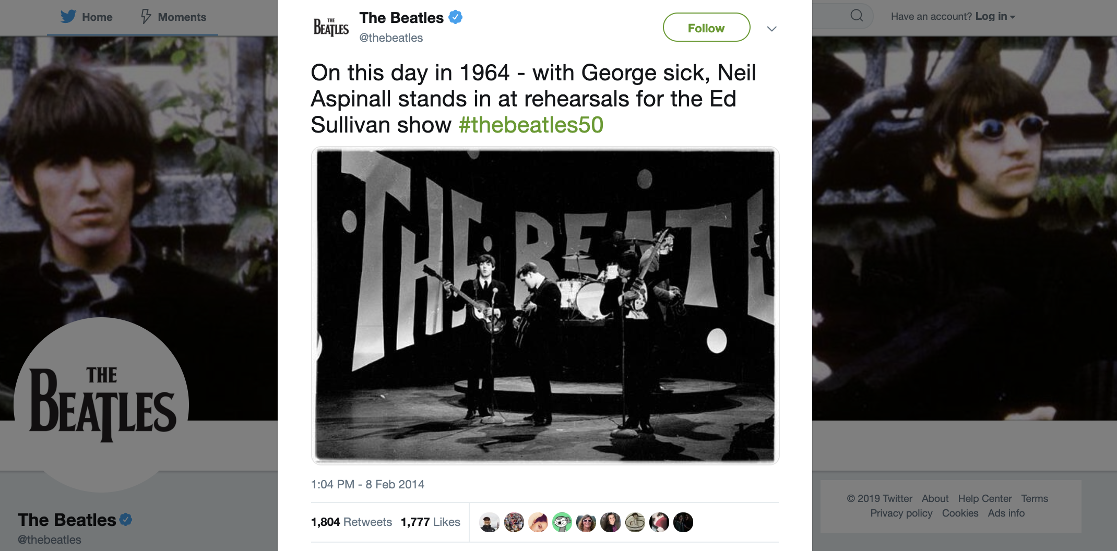The height and width of the screenshot is (551, 1117).
Task: Click the large Beatles profile picture
Action: [102, 404]
